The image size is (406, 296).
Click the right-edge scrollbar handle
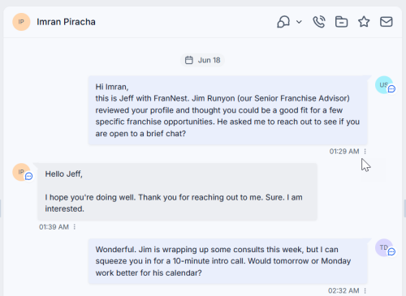(x=404, y=208)
